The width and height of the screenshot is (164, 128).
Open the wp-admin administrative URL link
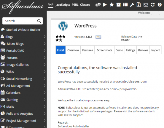[110, 89]
